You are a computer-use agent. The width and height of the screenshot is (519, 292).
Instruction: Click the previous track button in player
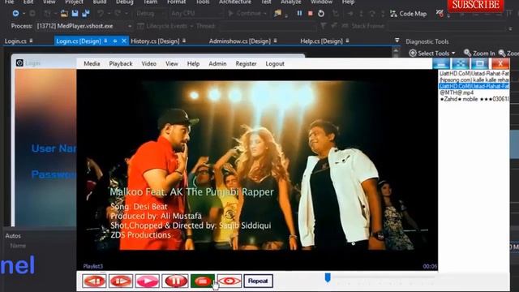point(94,281)
